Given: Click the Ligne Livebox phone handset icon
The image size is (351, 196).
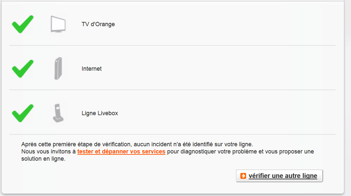Looking at the screenshot, I should pyautogui.click(x=58, y=113).
